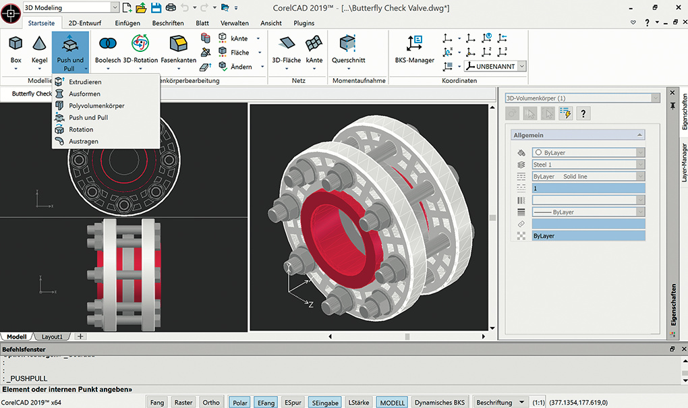The width and height of the screenshot is (688, 408).
Task: Open the Steel 1 layer dropdown
Action: point(640,165)
